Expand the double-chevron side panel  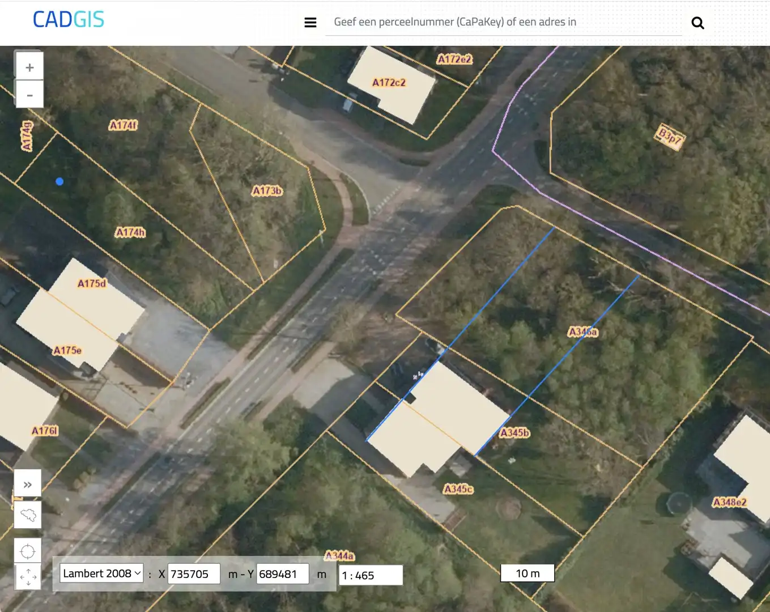pyautogui.click(x=28, y=484)
